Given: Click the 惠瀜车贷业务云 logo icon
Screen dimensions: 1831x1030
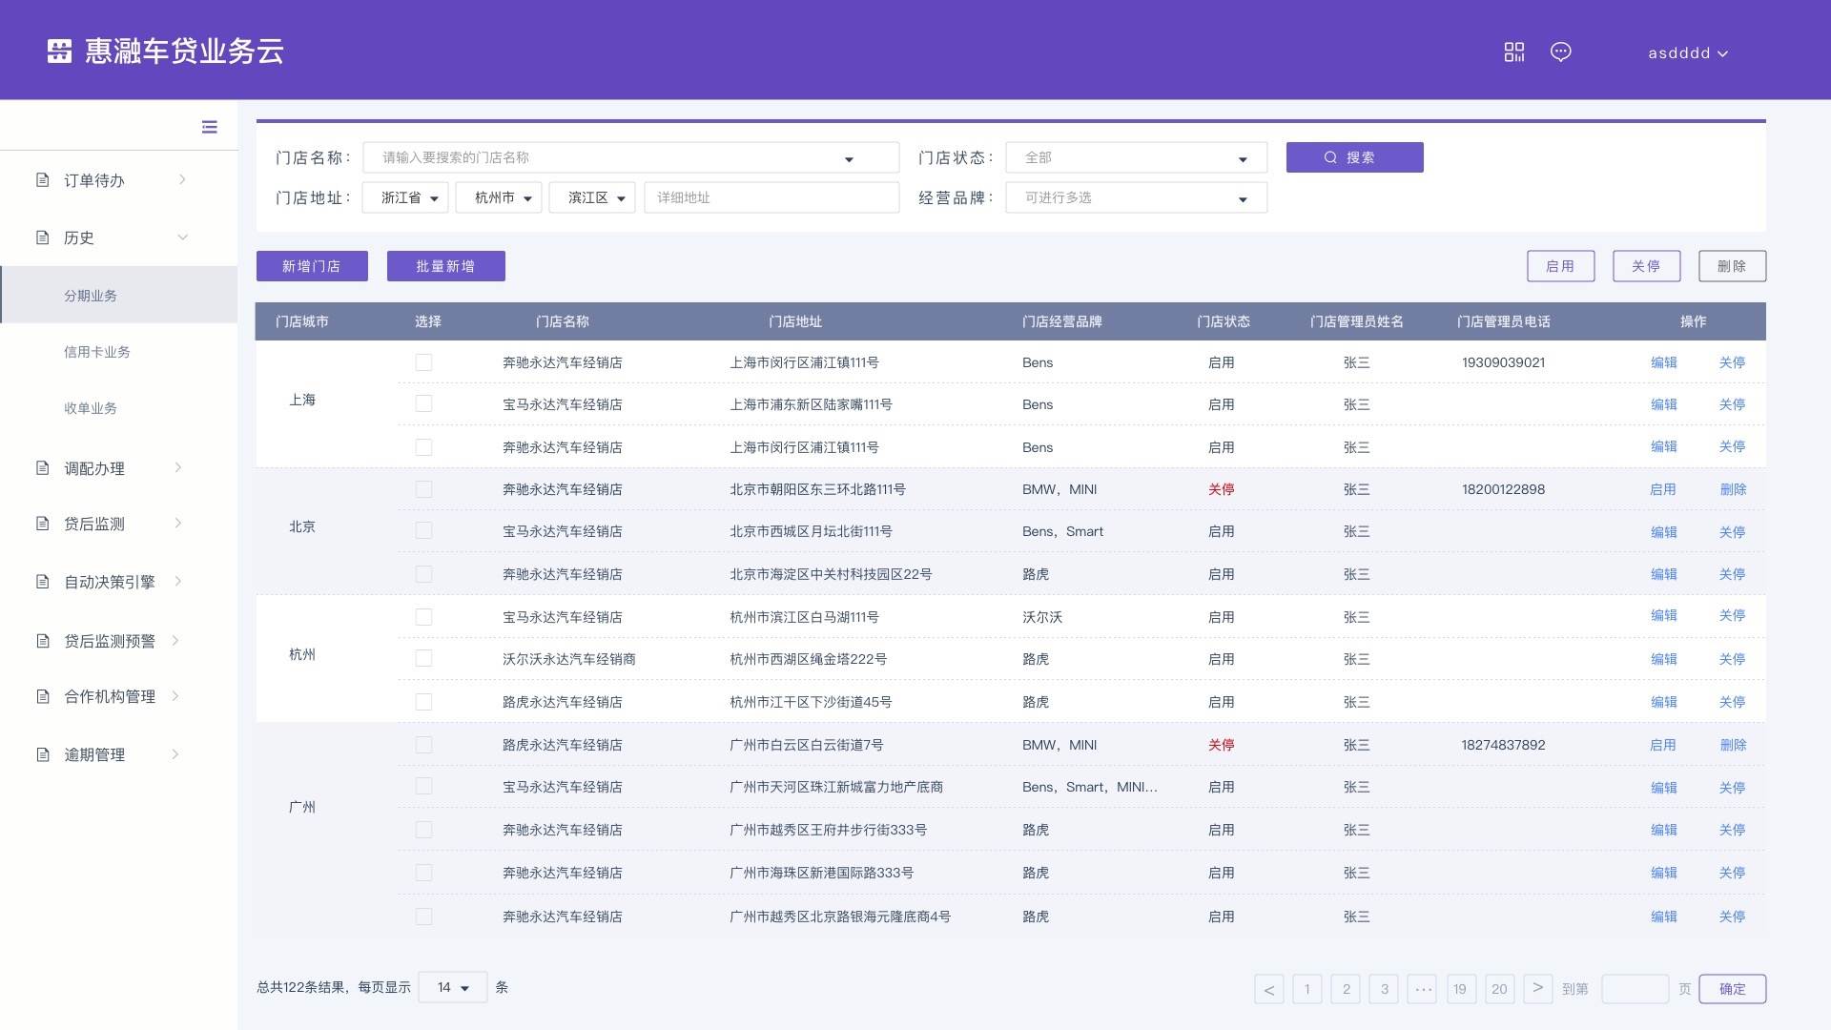Looking at the screenshot, I should (59, 51).
